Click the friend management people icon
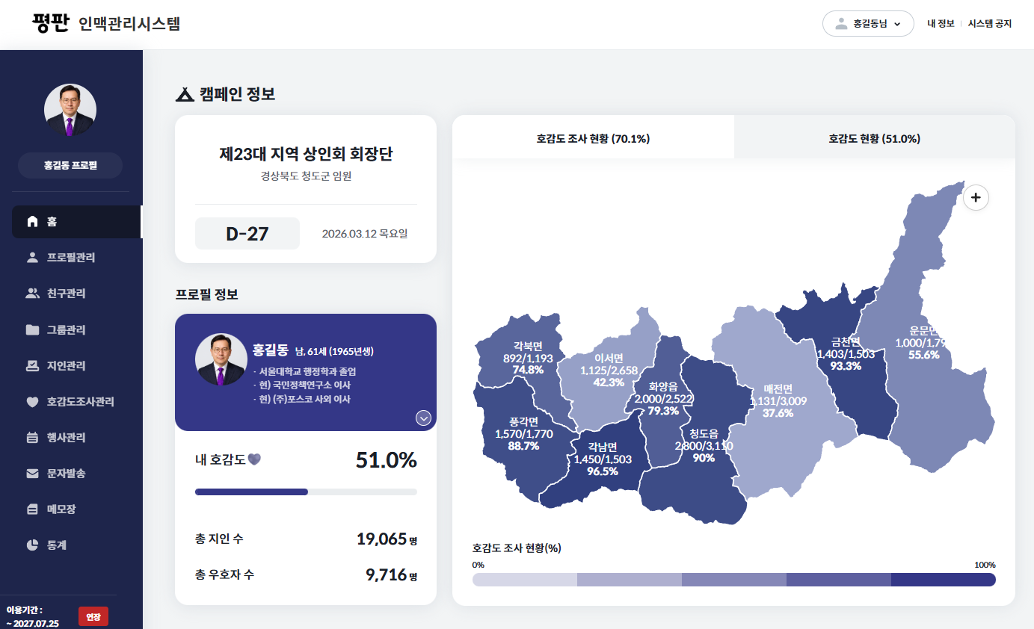The height and width of the screenshot is (629, 1034). pyautogui.click(x=32, y=294)
